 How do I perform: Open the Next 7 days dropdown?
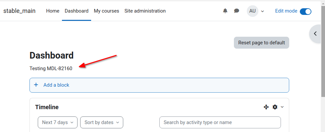click(x=58, y=122)
